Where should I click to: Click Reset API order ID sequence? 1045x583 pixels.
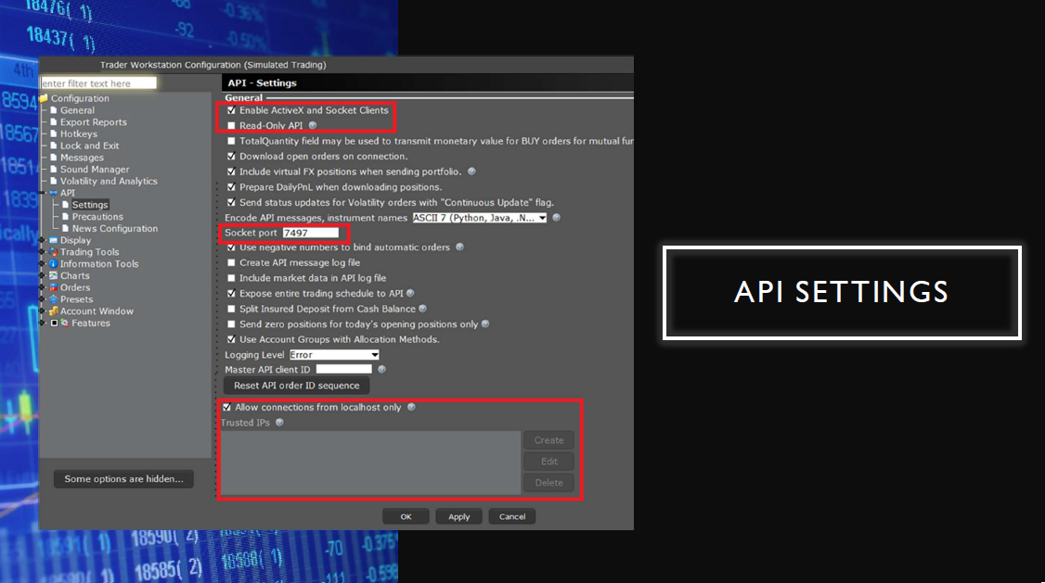pyautogui.click(x=297, y=386)
